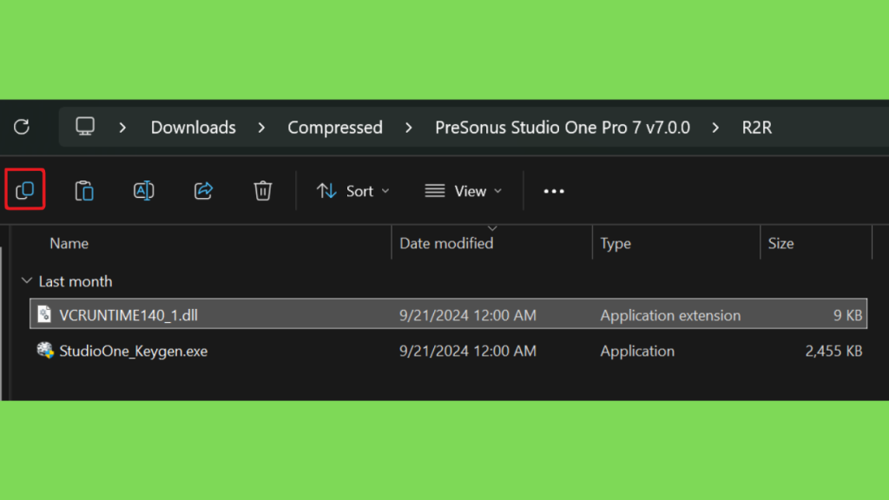Screen dimensions: 889x500
Task: Click the 2,455 KB size cell
Action: click(834, 351)
